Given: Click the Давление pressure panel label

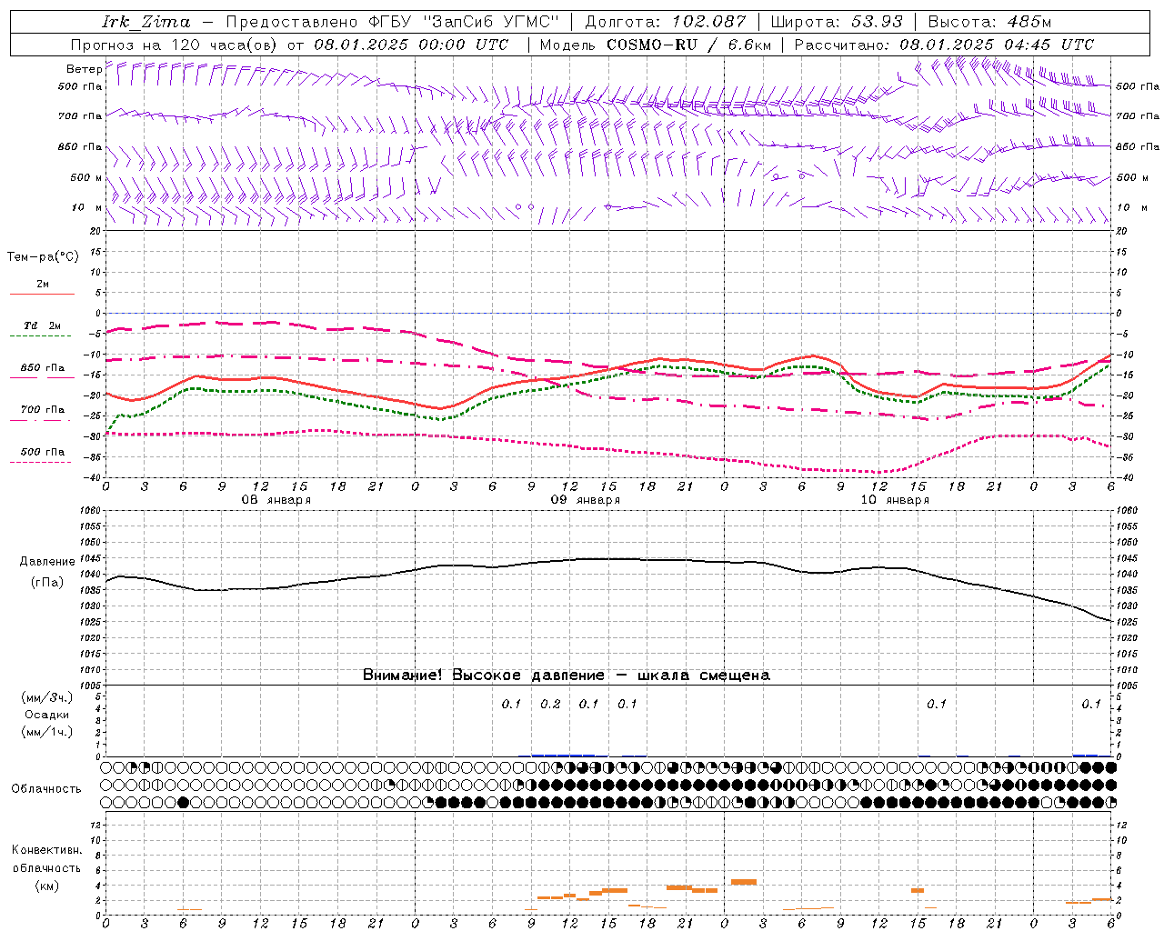Looking at the screenshot, I should coord(47,562).
